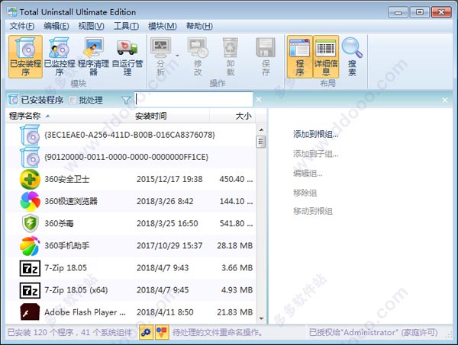Focus the program filter search field
The width and height of the screenshot is (458, 345).
point(194,100)
